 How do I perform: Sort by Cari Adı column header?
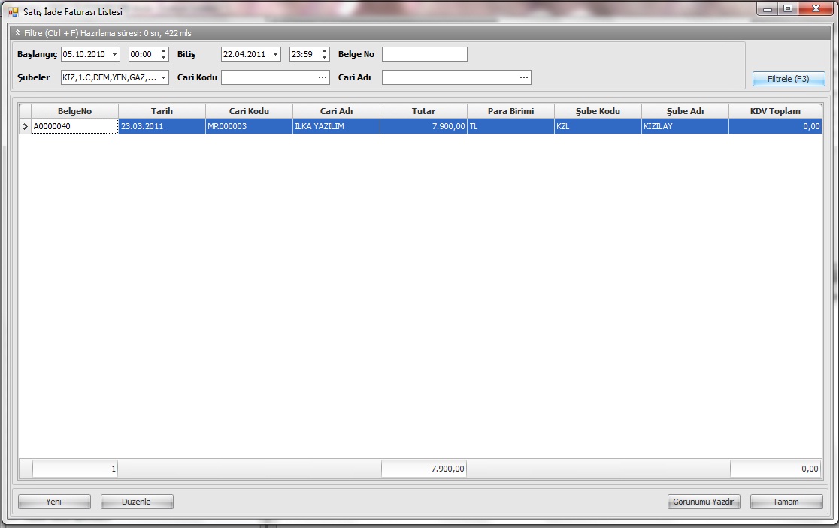point(337,111)
